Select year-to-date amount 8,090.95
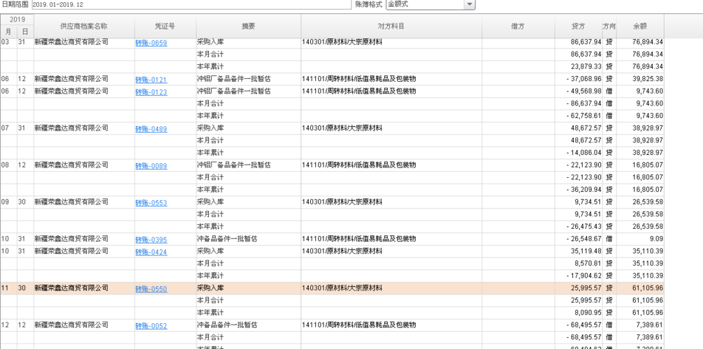The width and height of the screenshot is (703, 349). pyautogui.click(x=588, y=313)
